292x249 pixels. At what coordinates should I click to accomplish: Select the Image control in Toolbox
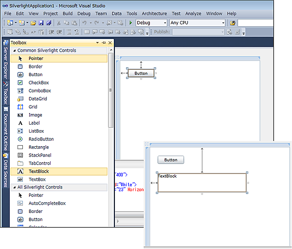click(x=35, y=115)
